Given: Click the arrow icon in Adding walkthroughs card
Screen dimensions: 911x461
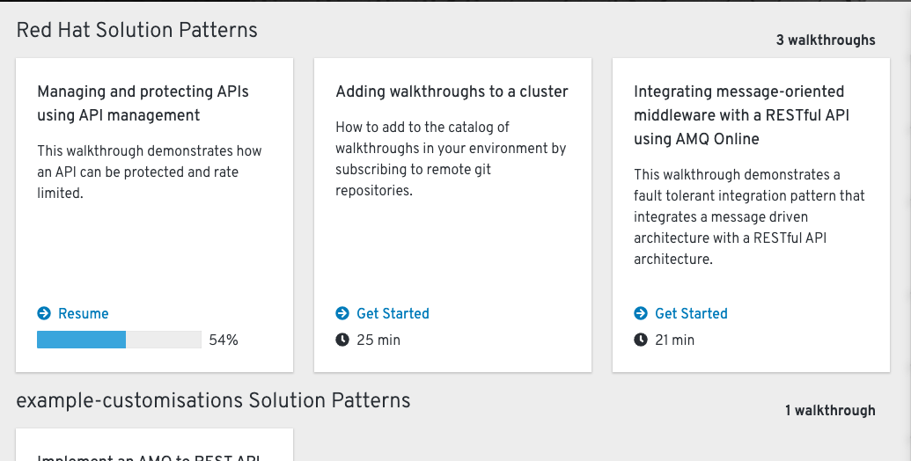Looking at the screenshot, I should 342,314.
